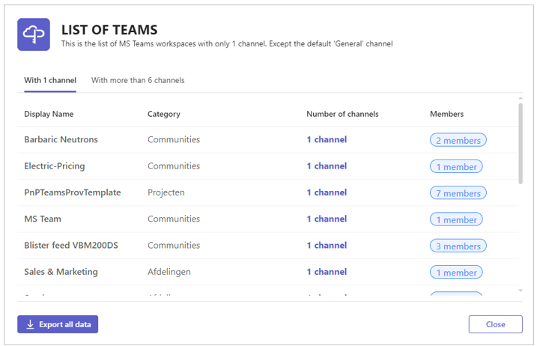Viewport: 537px width, 346px height.
Task: Click the LIST OF TEAMS heading
Action: [109, 30]
